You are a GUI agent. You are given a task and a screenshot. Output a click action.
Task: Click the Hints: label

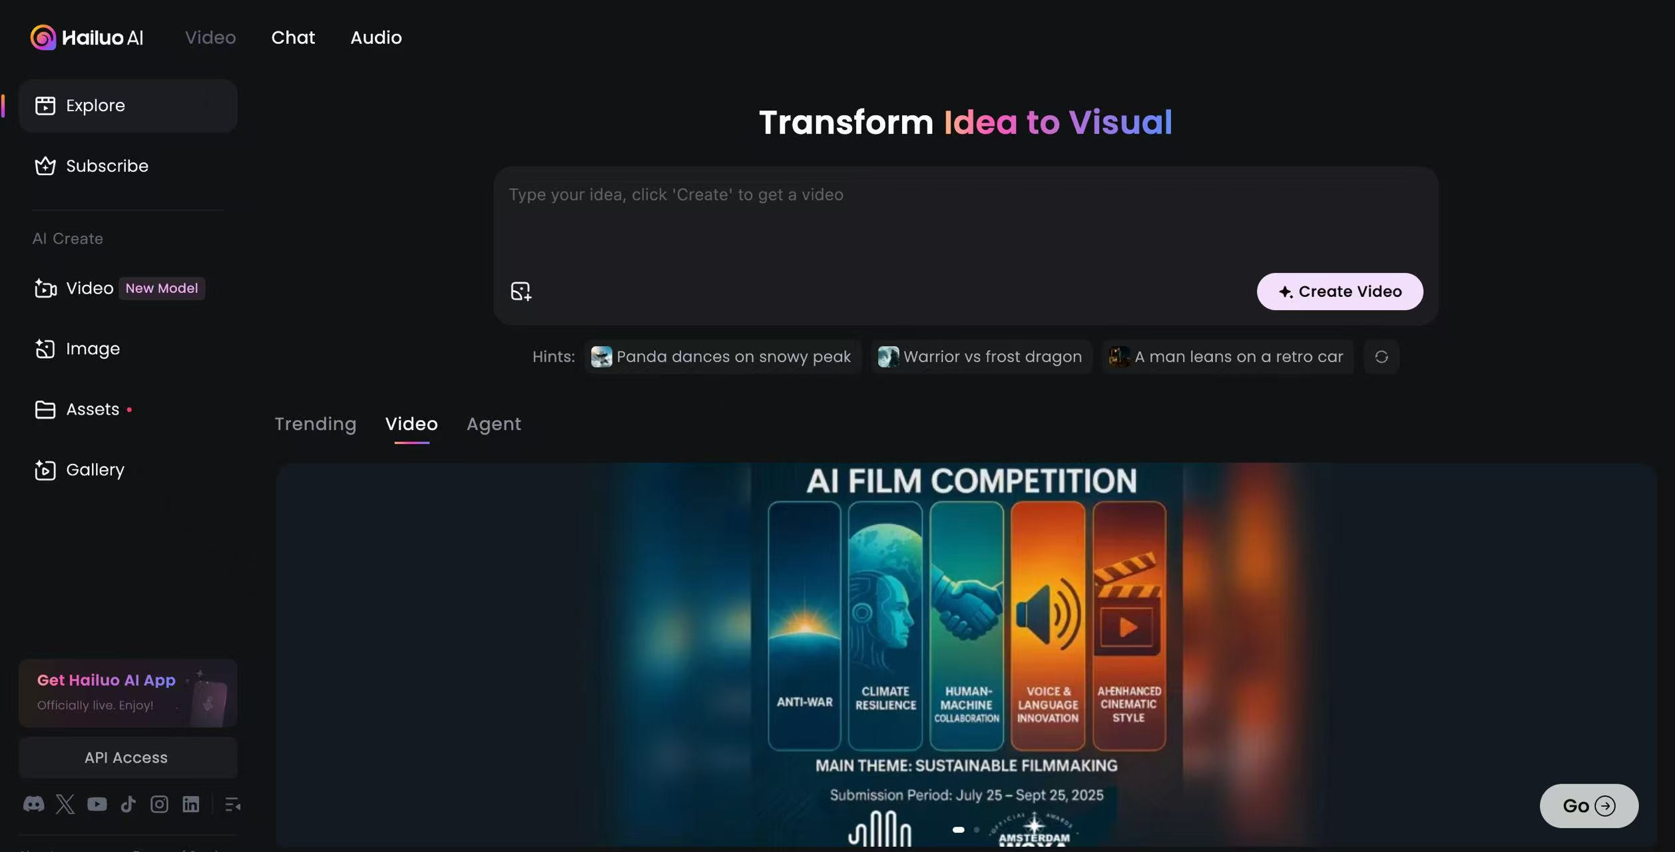[x=553, y=357]
